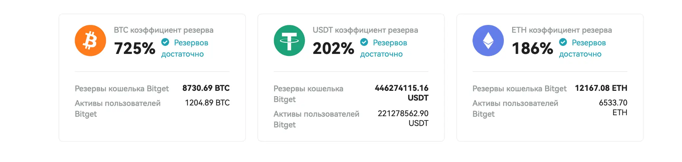
Task: Click the blue Ethereum logo icon
Action: (x=488, y=41)
